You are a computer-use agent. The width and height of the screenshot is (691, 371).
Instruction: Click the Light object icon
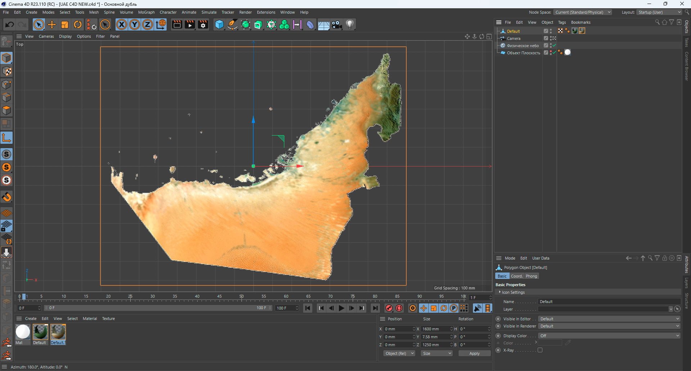(350, 24)
